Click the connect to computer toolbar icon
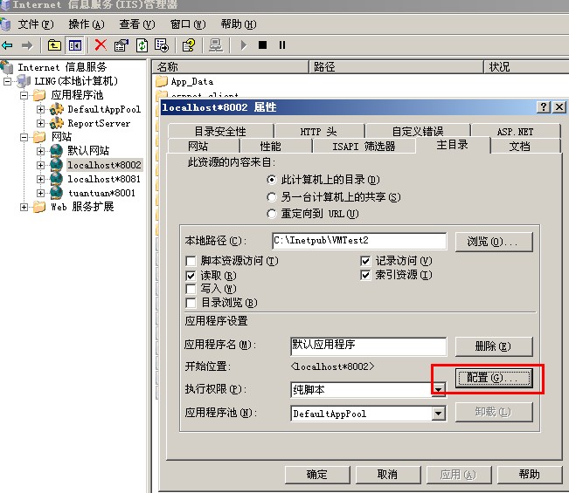This screenshot has height=493, width=569. point(216,45)
